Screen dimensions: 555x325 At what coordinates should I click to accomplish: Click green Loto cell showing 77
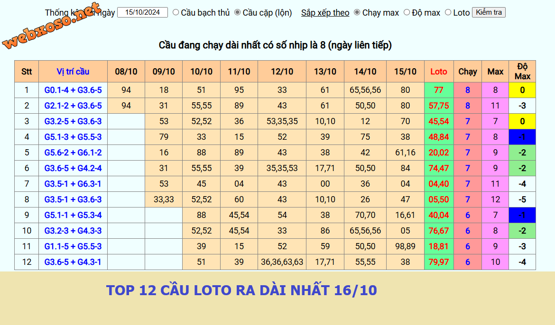(439, 90)
